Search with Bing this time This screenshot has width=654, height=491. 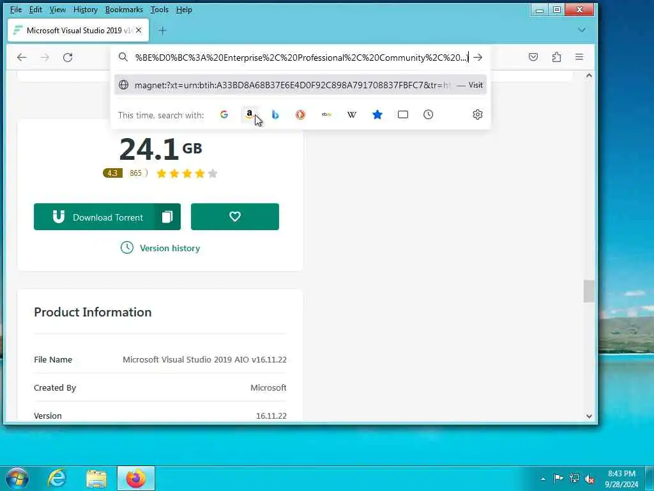(275, 114)
